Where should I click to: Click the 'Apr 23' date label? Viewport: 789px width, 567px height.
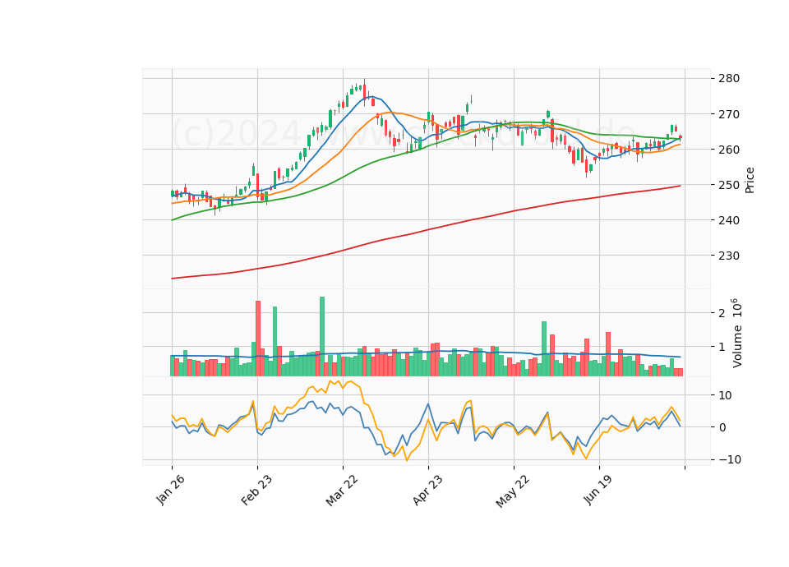427,490
